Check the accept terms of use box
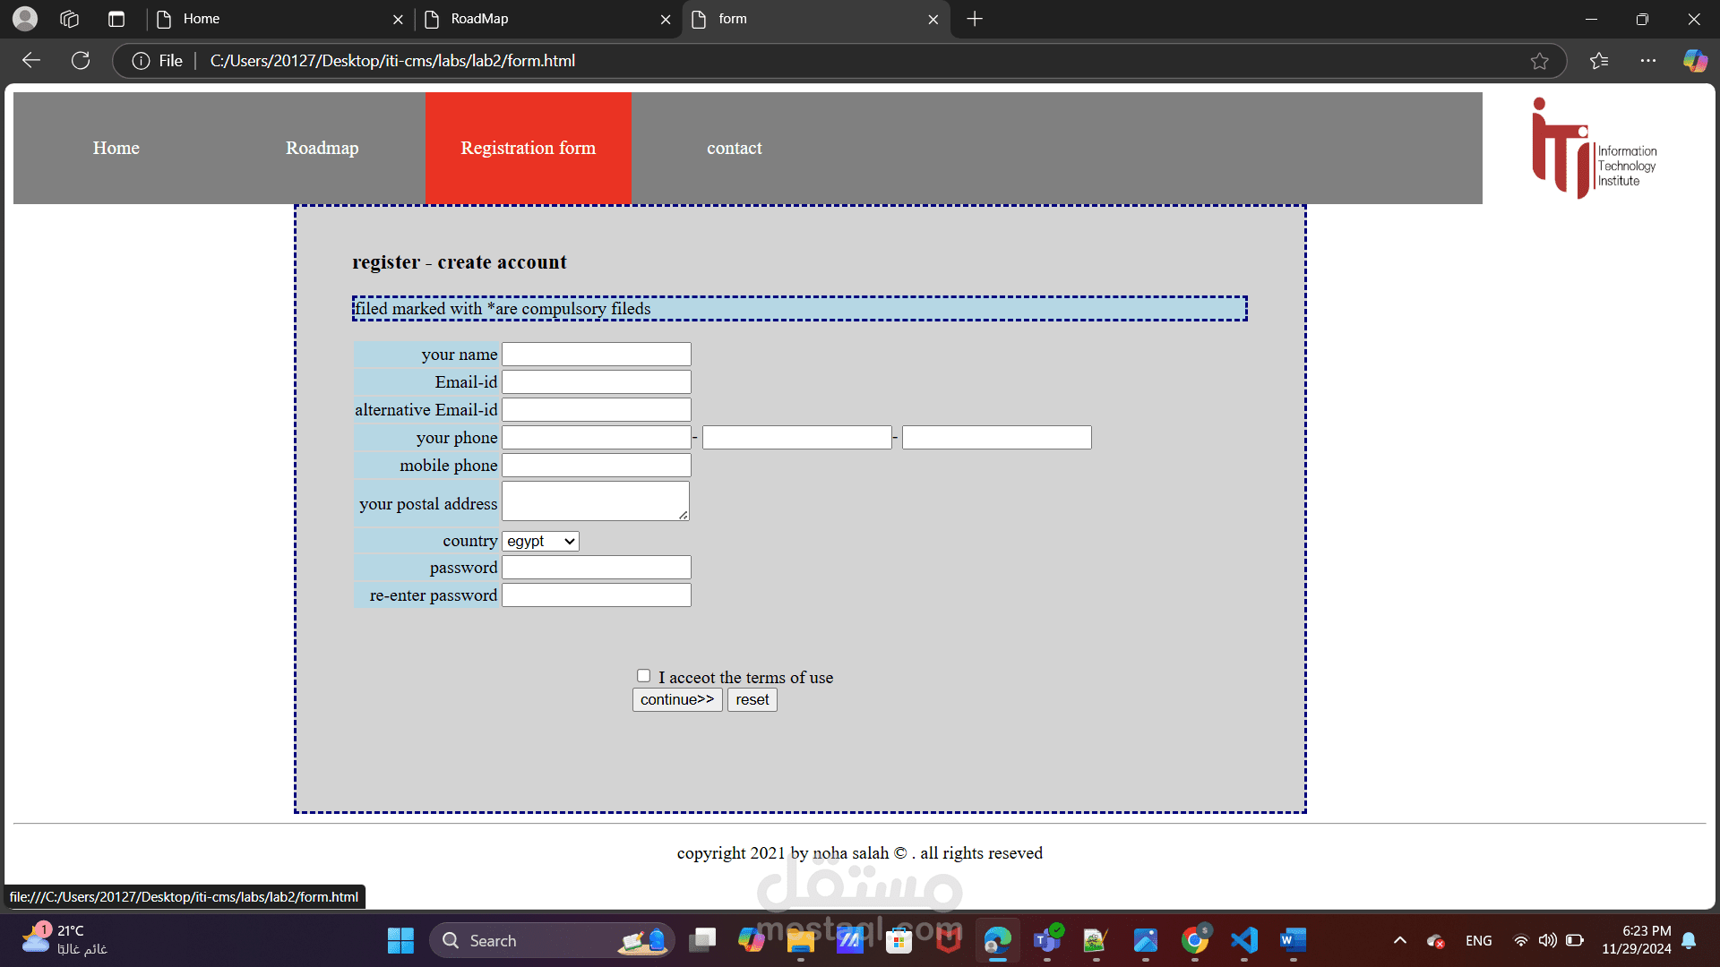The height and width of the screenshot is (967, 1720). point(643,676)
